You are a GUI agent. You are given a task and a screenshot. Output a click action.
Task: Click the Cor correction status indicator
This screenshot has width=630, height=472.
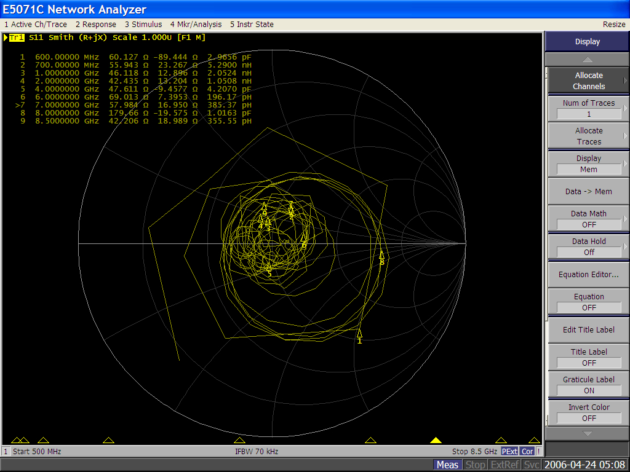527,452
